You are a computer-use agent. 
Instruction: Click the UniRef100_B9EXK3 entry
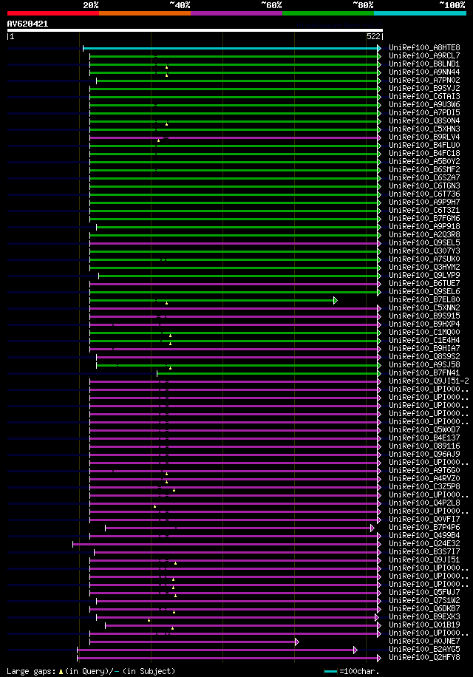(x=424, y=617)
